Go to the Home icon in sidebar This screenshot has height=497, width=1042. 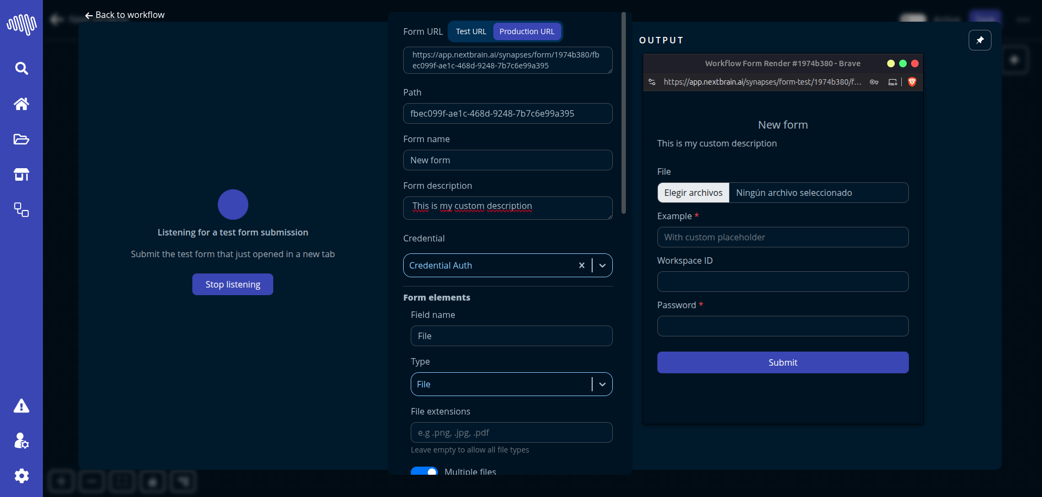[21, 104]
